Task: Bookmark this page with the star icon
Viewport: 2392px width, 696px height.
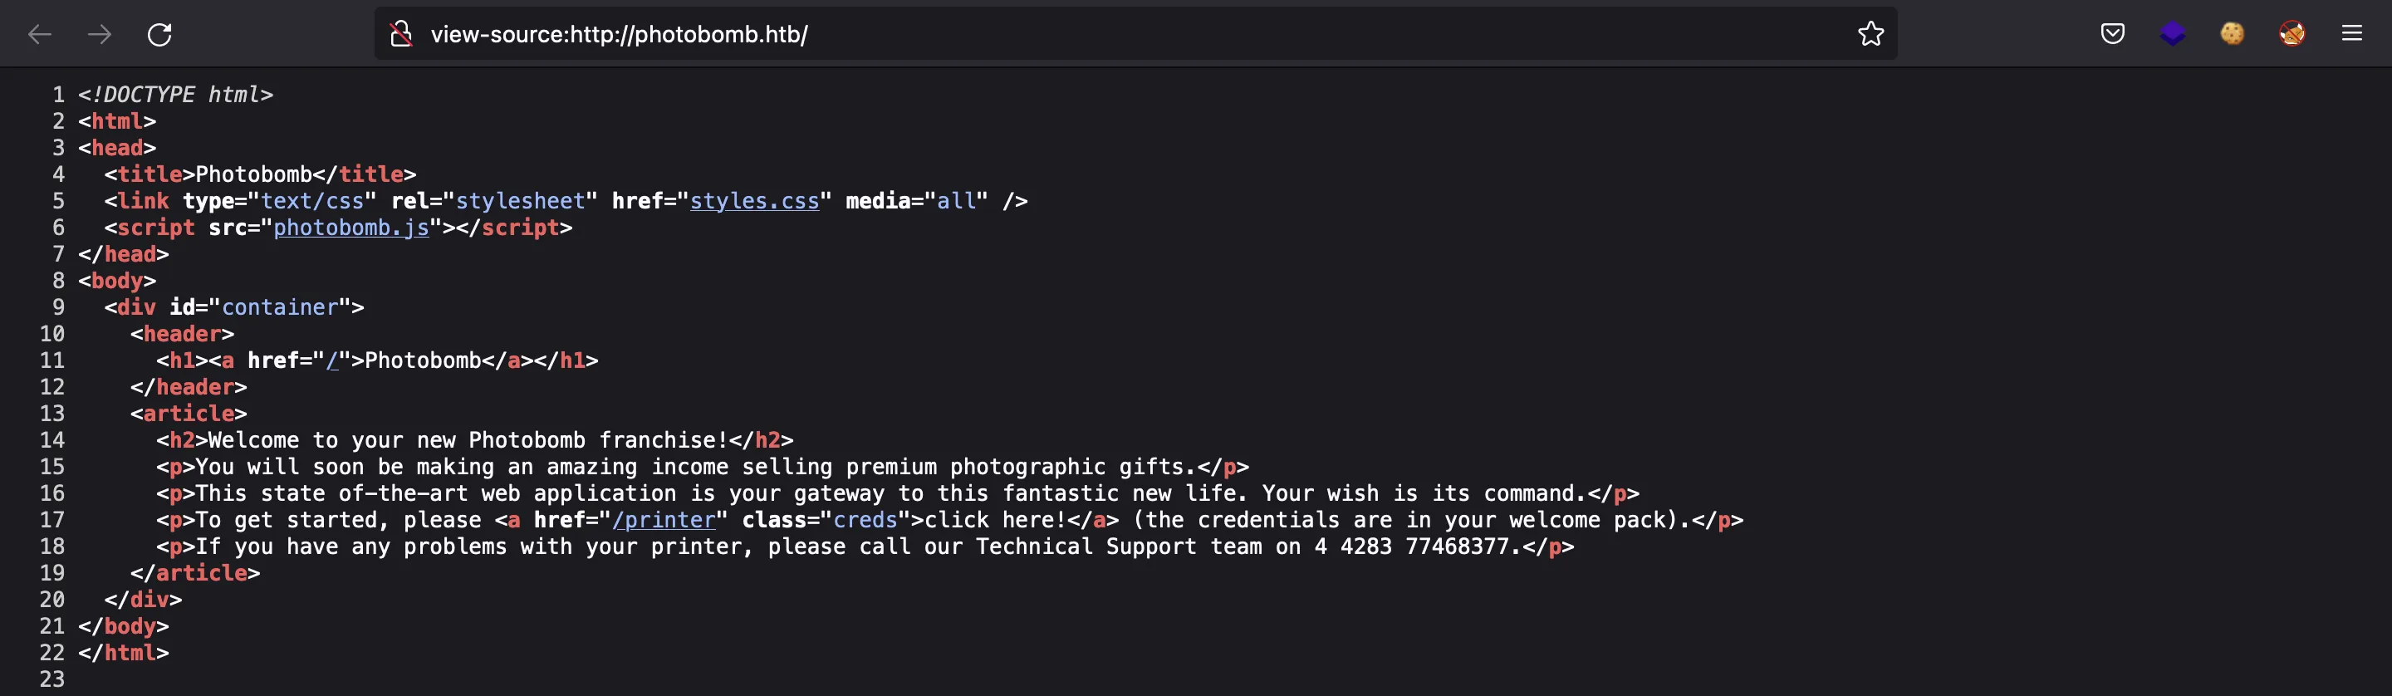Action: [1870, 34]
